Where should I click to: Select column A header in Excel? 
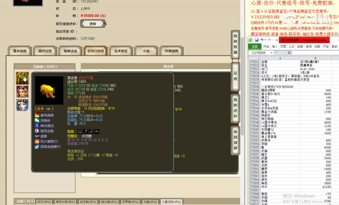[280, 58]
